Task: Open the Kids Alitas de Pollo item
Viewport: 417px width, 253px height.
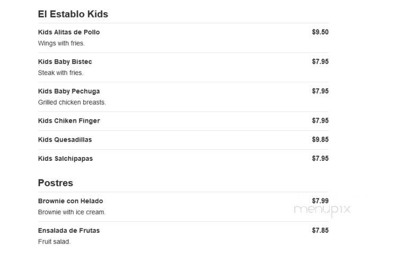Action: coord(69,32)
